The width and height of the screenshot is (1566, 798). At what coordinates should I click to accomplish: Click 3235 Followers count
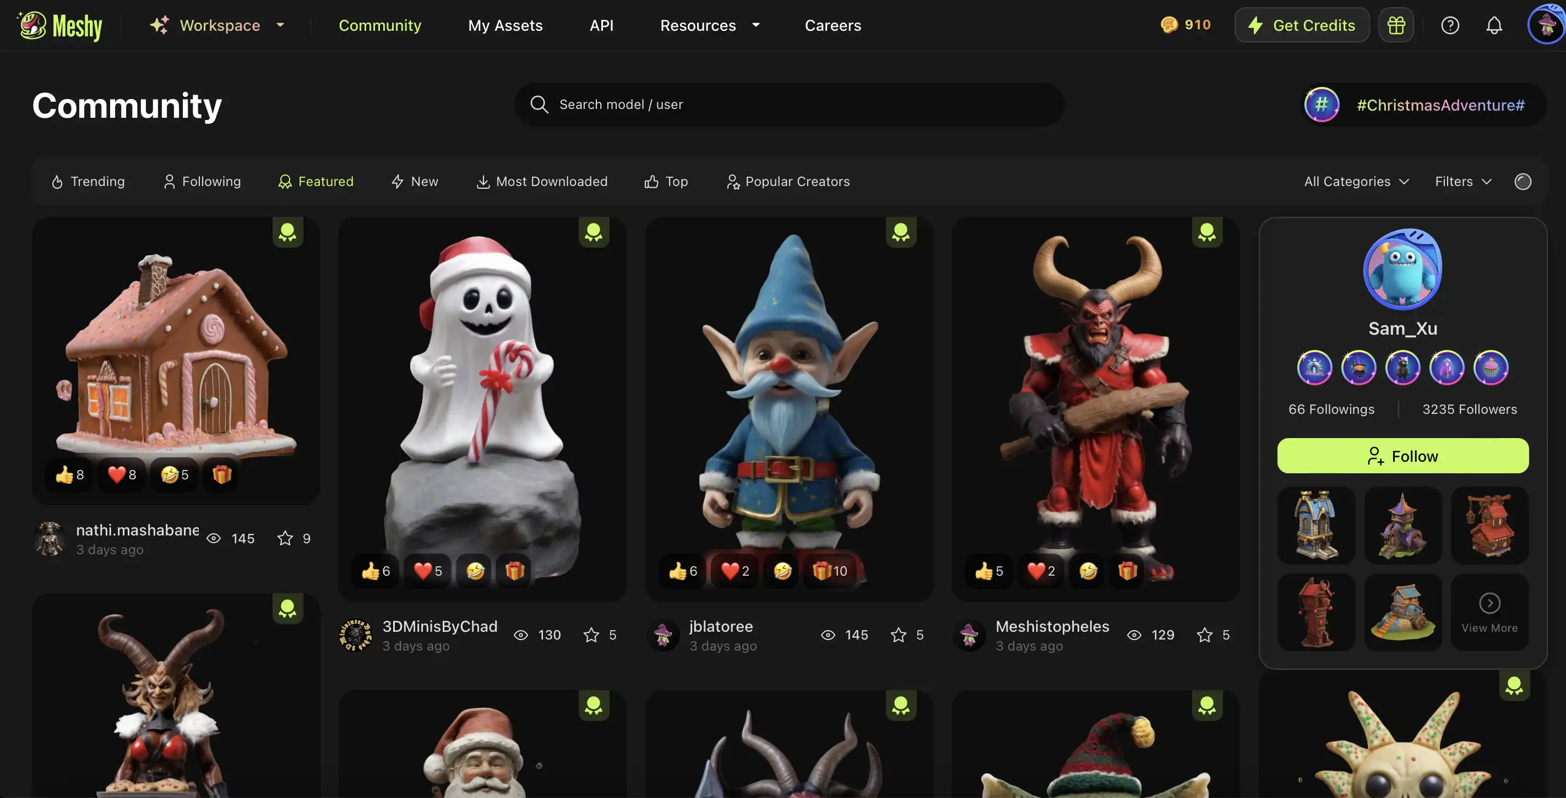click(1469, 409)
